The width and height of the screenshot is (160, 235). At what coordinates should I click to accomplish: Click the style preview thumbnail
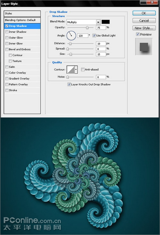pyautogui.click(x=144, y=47)
